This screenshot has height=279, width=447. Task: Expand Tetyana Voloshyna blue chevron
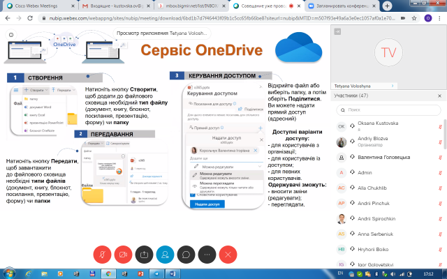click(393, 86)
